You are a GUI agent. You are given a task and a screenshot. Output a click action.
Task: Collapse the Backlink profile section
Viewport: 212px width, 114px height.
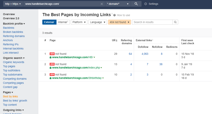click(14, 24)
